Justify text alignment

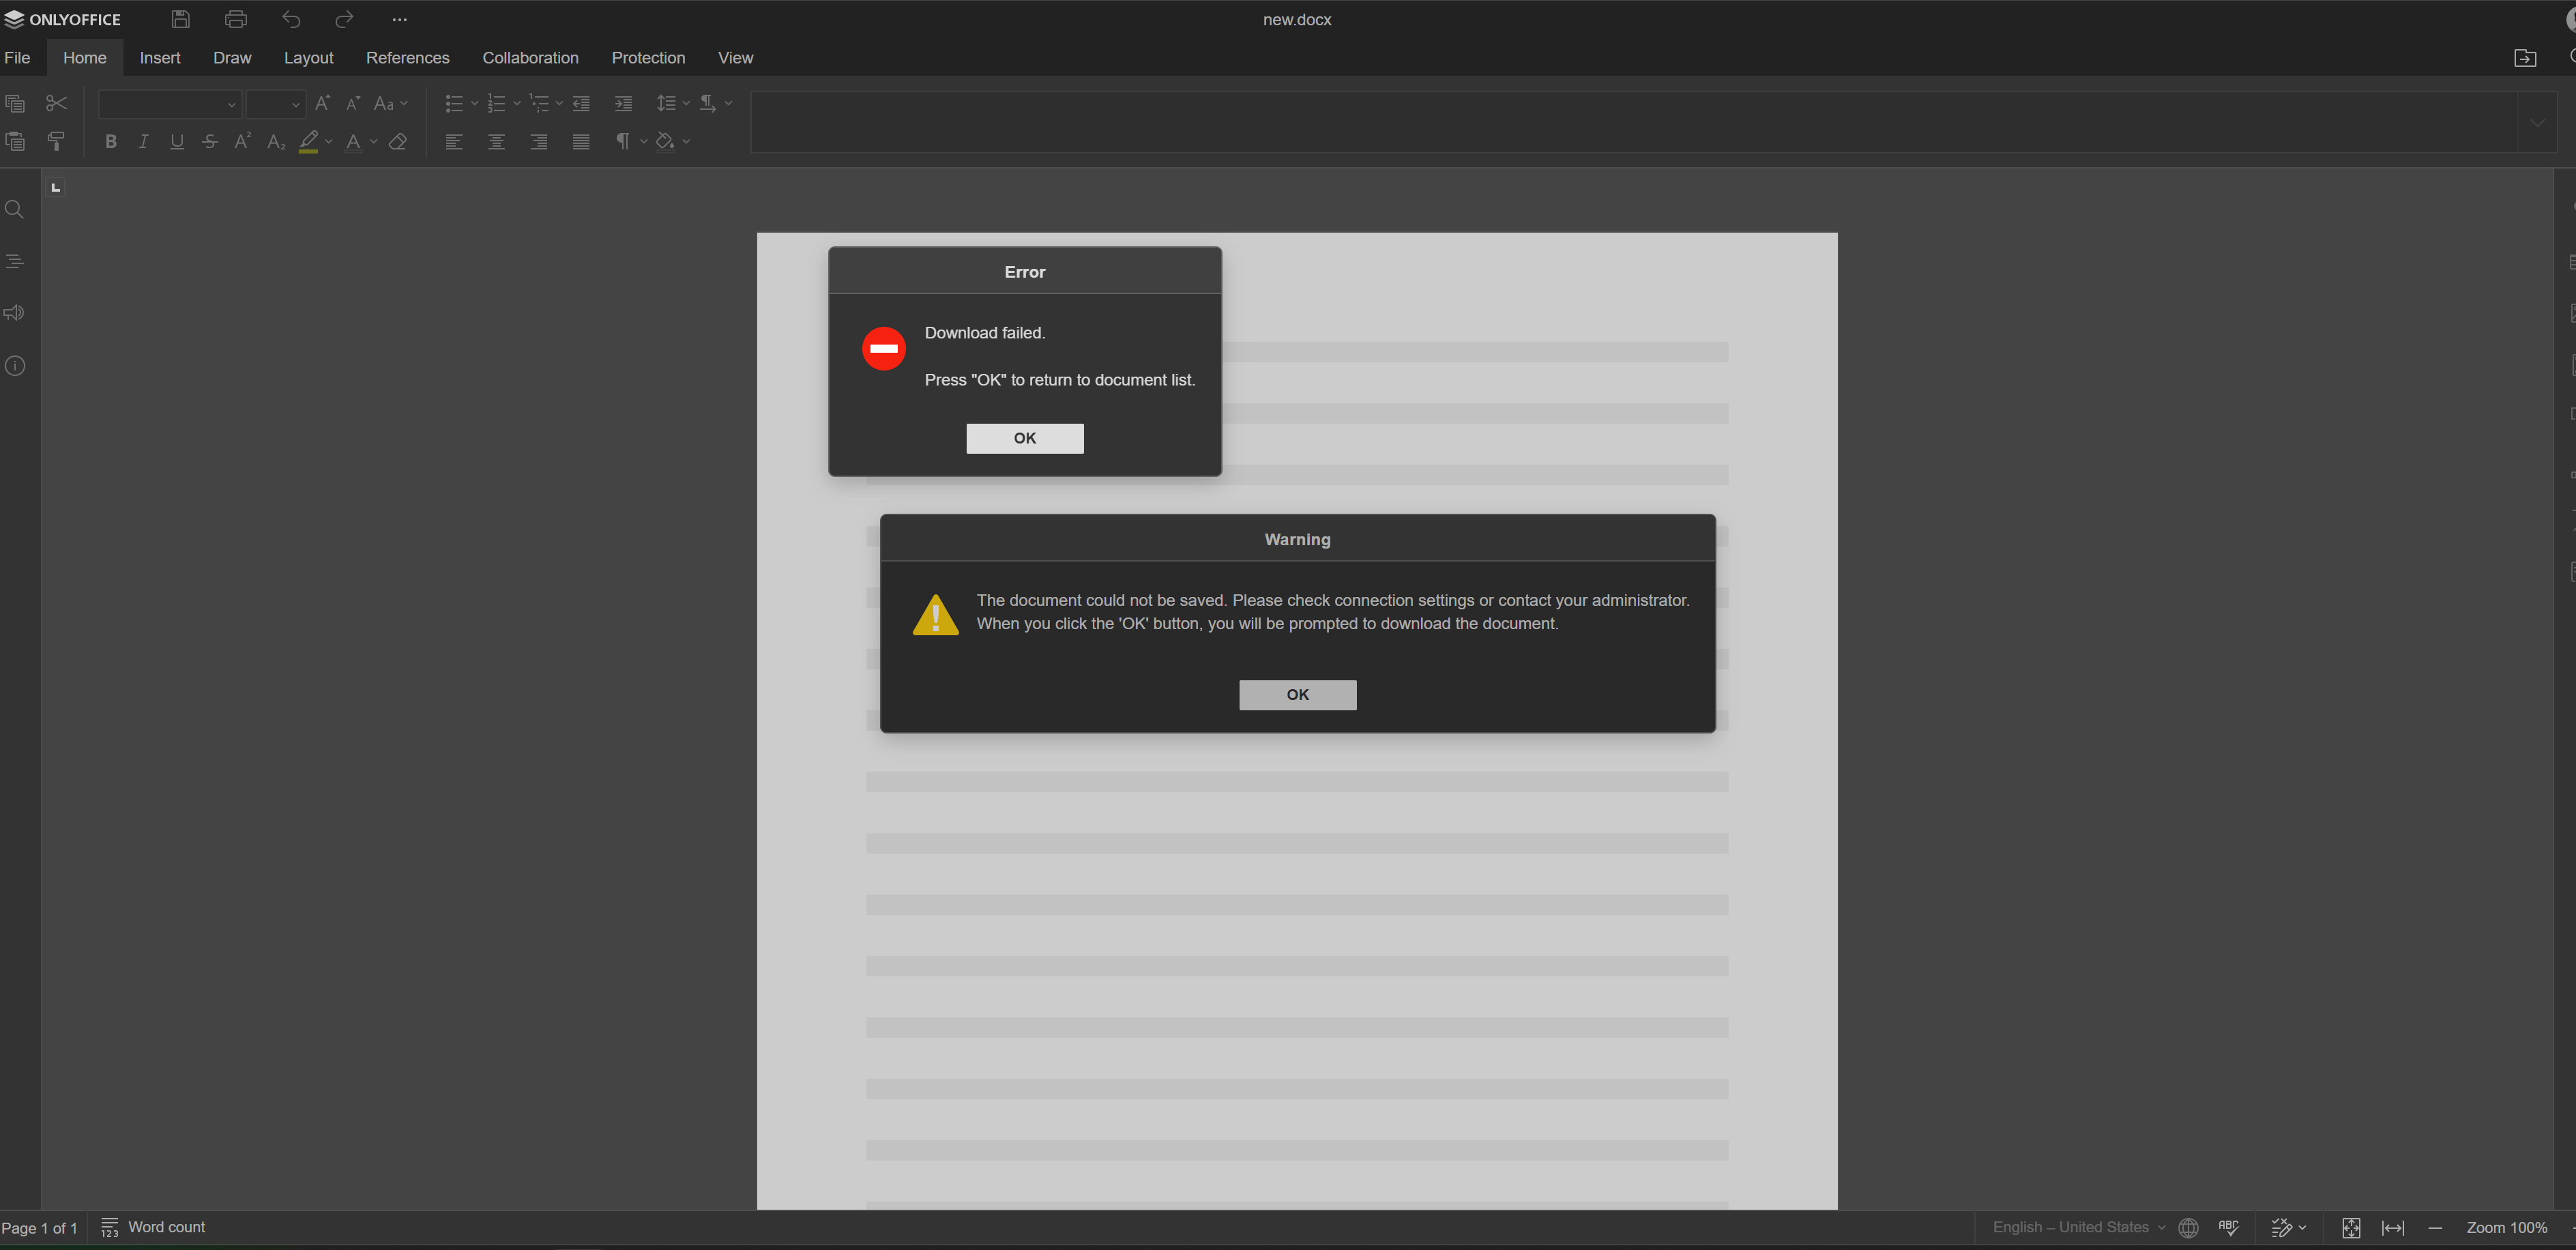tap(581, 141)
